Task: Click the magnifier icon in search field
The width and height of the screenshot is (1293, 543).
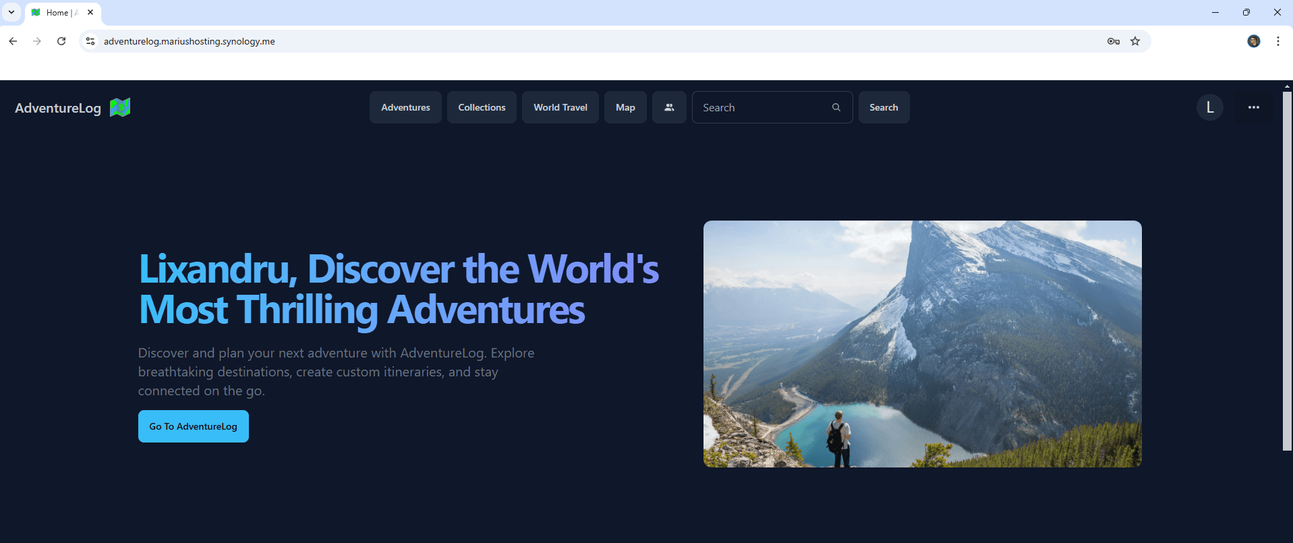Action: pyautogui.click(x=836, y=107)
